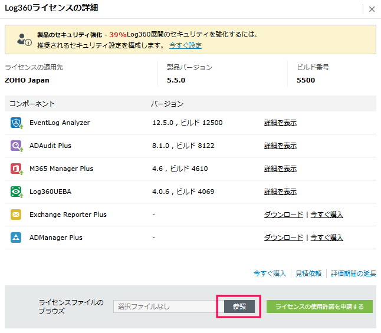Show details for M365 Manager Plus
381x333 pixels.
(x=280, y=169)
